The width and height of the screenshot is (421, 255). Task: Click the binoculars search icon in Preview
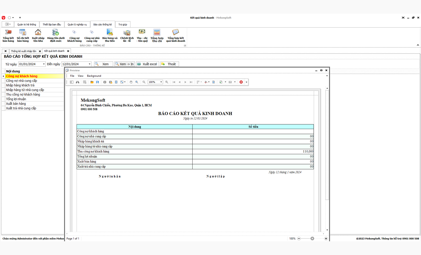click(78, 82)
